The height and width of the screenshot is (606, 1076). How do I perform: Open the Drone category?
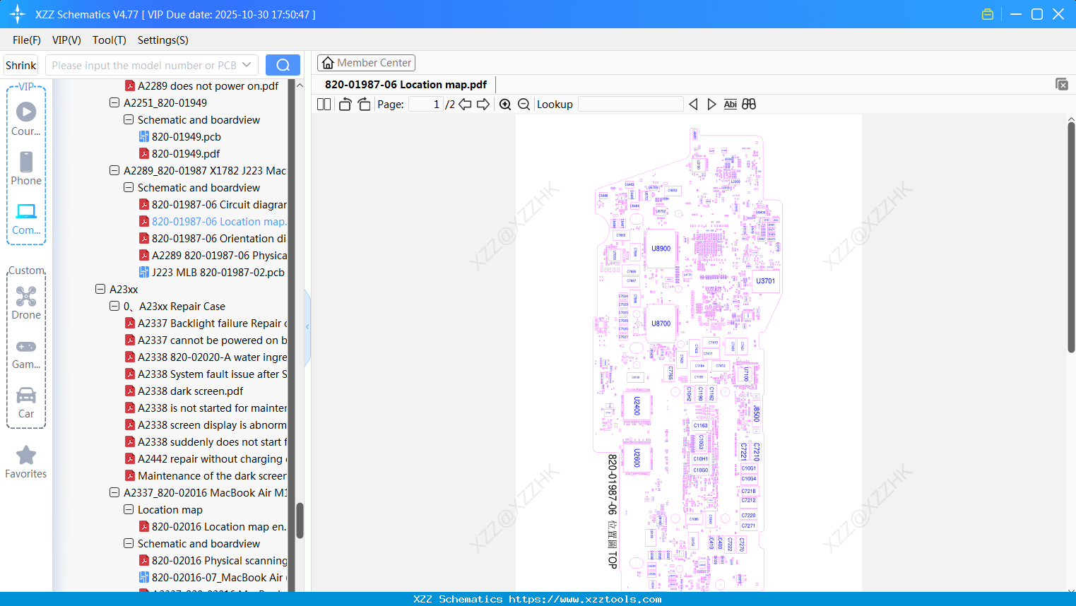[x=26, y=303]
